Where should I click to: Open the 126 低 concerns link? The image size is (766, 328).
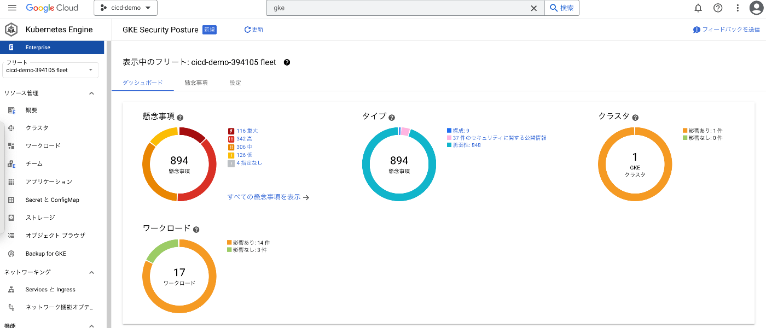(244, 155)
